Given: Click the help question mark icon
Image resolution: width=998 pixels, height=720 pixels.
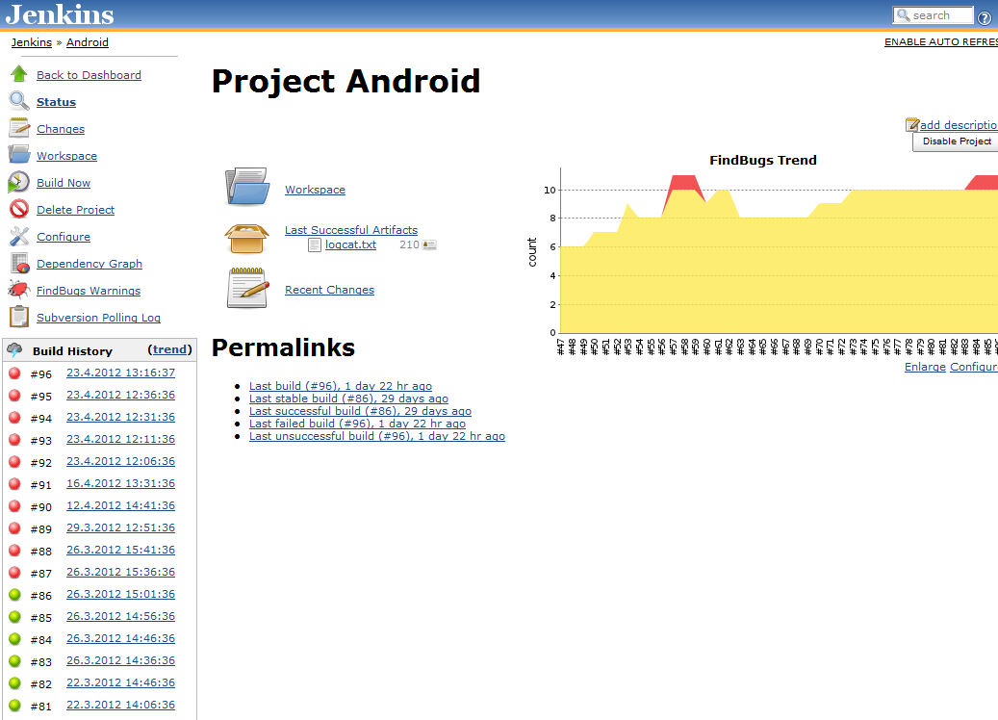Looking at the screenshot, I should click(x=984, y=18).
